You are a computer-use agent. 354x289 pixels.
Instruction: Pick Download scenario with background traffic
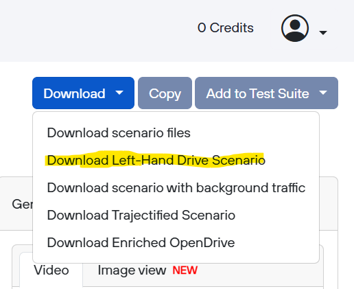[176, 187]
